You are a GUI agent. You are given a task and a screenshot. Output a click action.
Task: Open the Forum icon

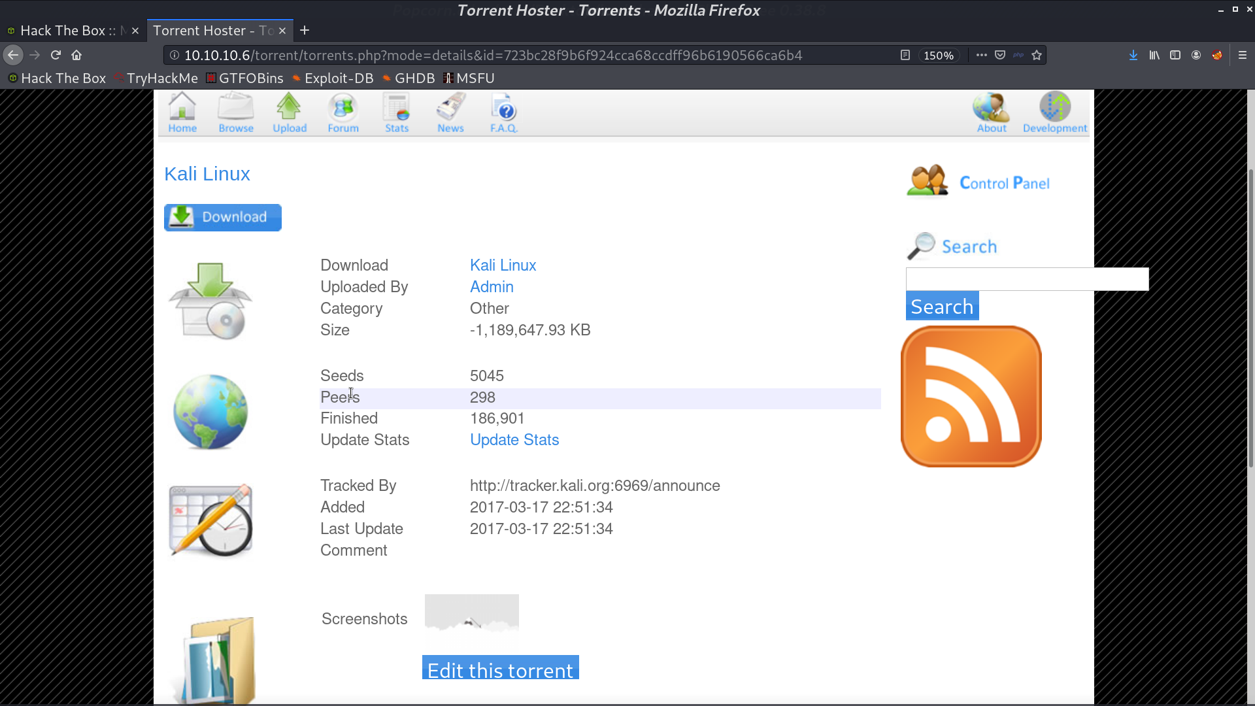click(x=343, y=112)
